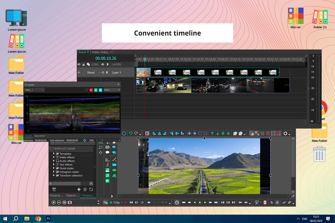
Task: Click the plus add template icon
Action: (x=79, y=189)
